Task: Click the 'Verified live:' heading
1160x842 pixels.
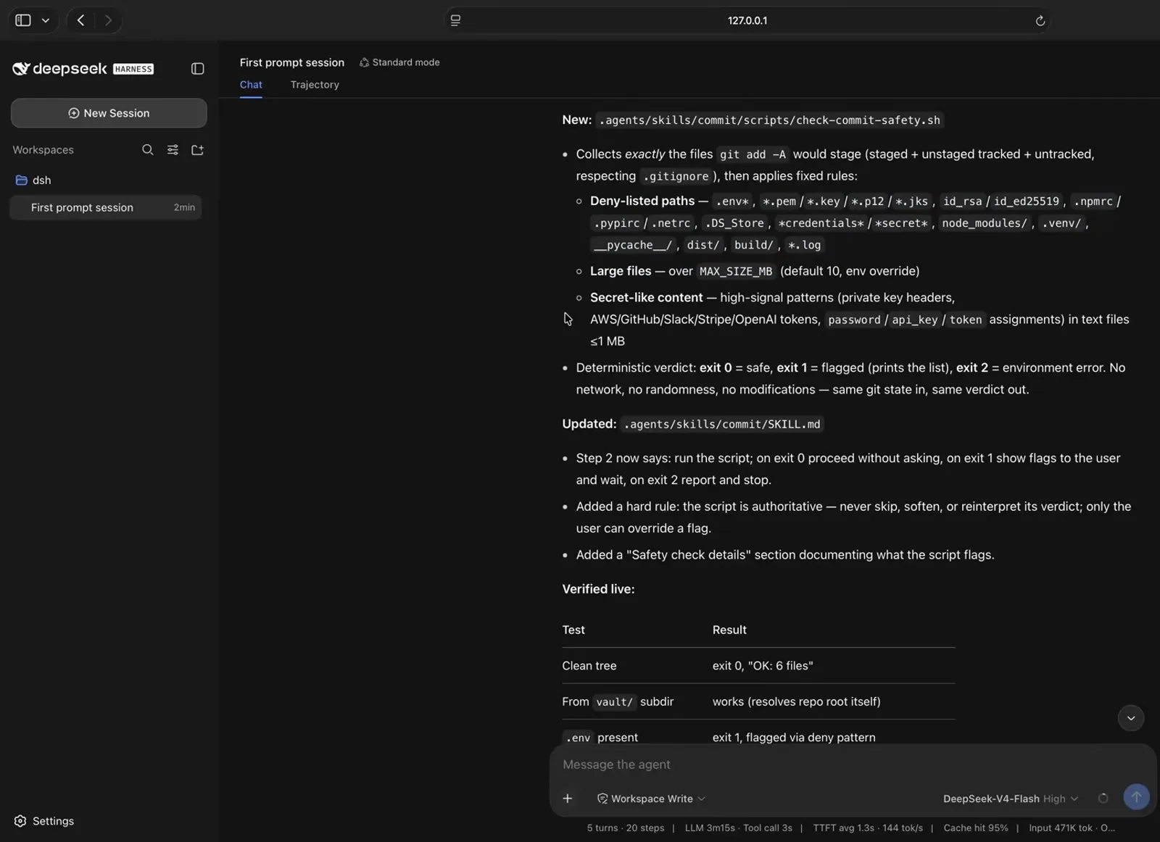Action: [x=598, y=589]
